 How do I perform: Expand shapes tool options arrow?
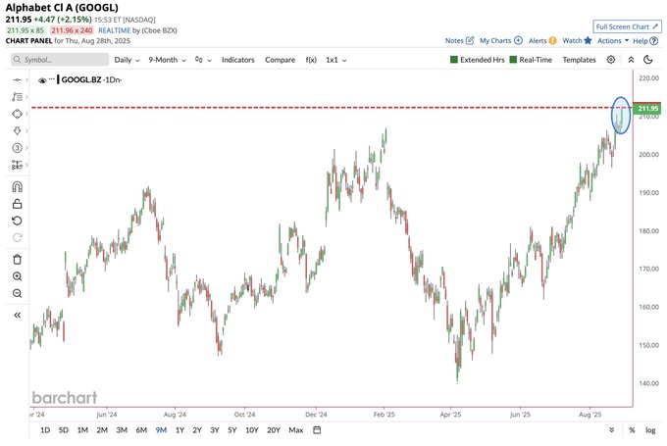26,114
